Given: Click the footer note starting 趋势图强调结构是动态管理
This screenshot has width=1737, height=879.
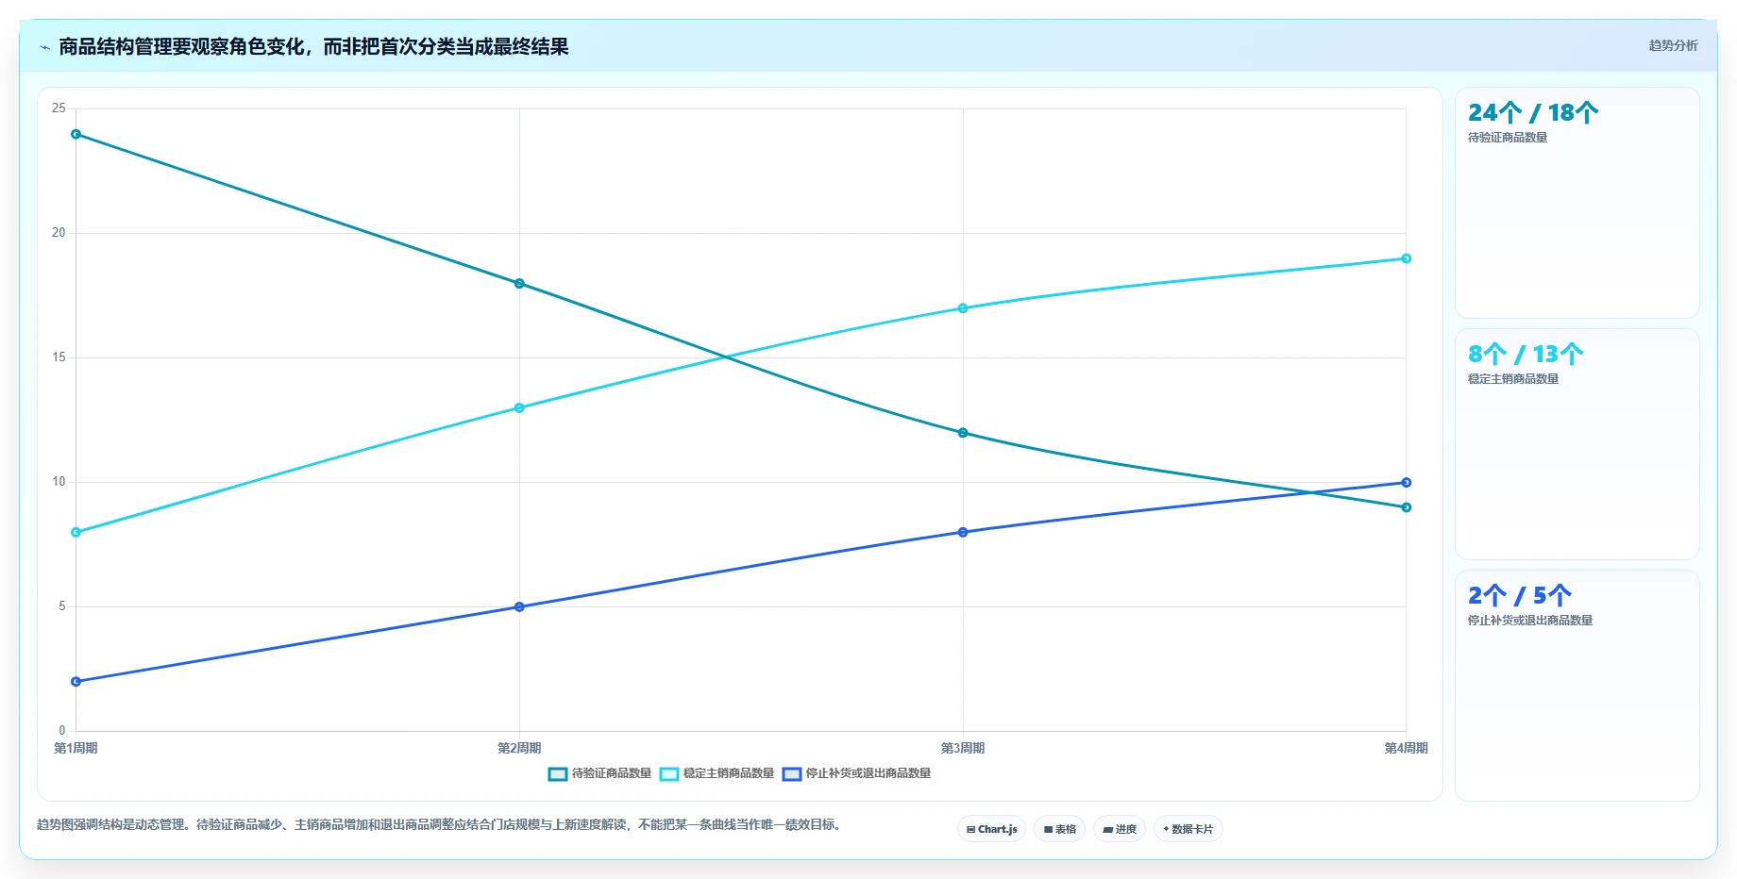Looking at the screenshot, I should coord(441,825).
